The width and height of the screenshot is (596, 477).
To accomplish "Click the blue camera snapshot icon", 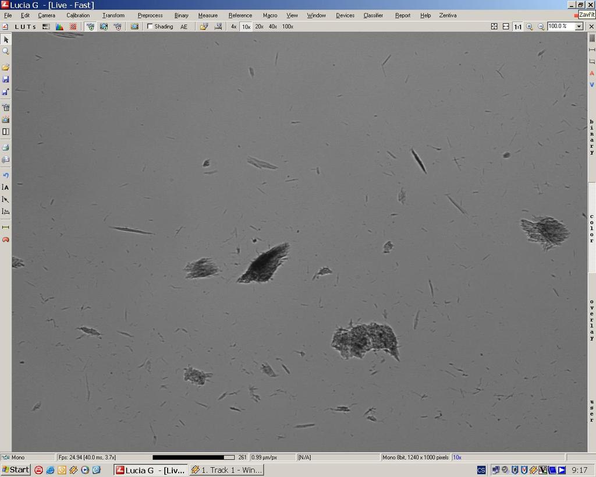I will (x=134, y=27).
